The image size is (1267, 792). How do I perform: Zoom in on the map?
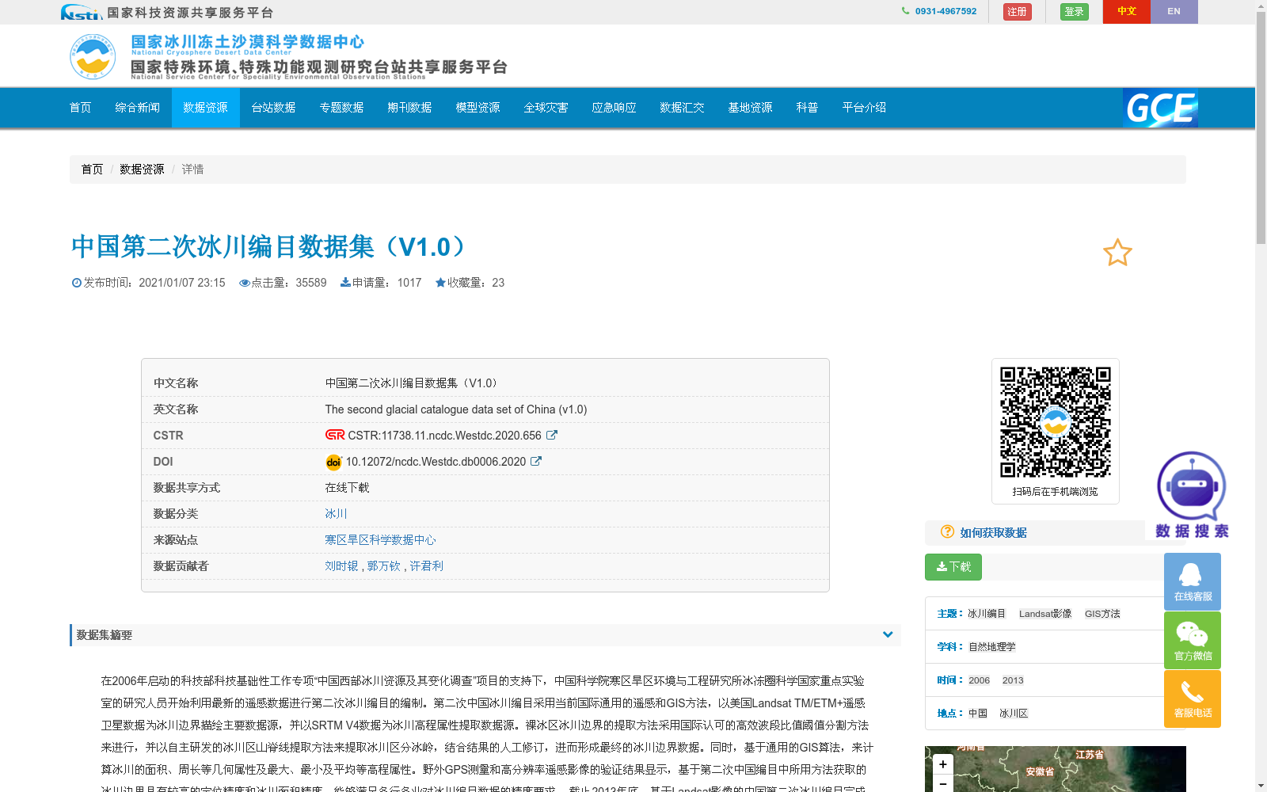tap(942, 764)
